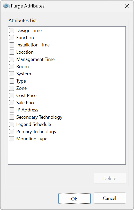Screen dimensions: 134x210
Task: Toggle the Room checkbox
Action: coord(12,67)
